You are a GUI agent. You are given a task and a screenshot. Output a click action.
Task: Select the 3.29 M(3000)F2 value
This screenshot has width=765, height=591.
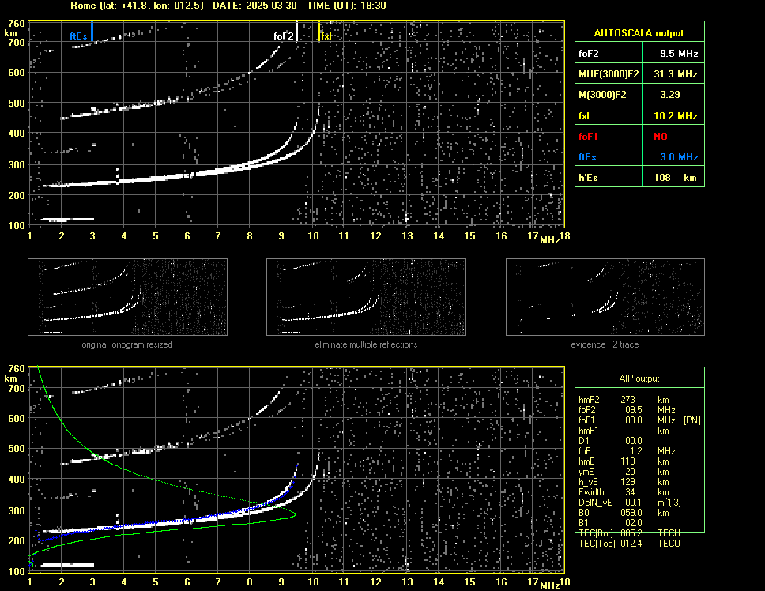[x=670, y=95]
